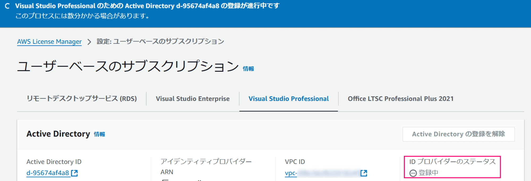
Task: Open the AWS License Manager breadcrumb link
Action: 49,42
